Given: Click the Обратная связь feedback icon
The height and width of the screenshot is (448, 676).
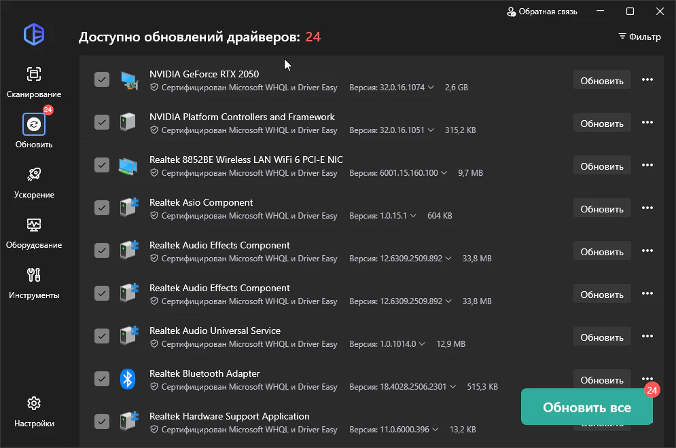Looking at the screenshot, I should click(x=512, y=12).
